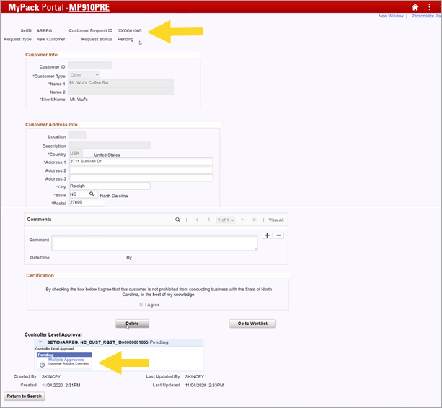The height and width of the screenshot is (408, 442).
Task: Click the SetID value ARREG
Action: point(44,30)
